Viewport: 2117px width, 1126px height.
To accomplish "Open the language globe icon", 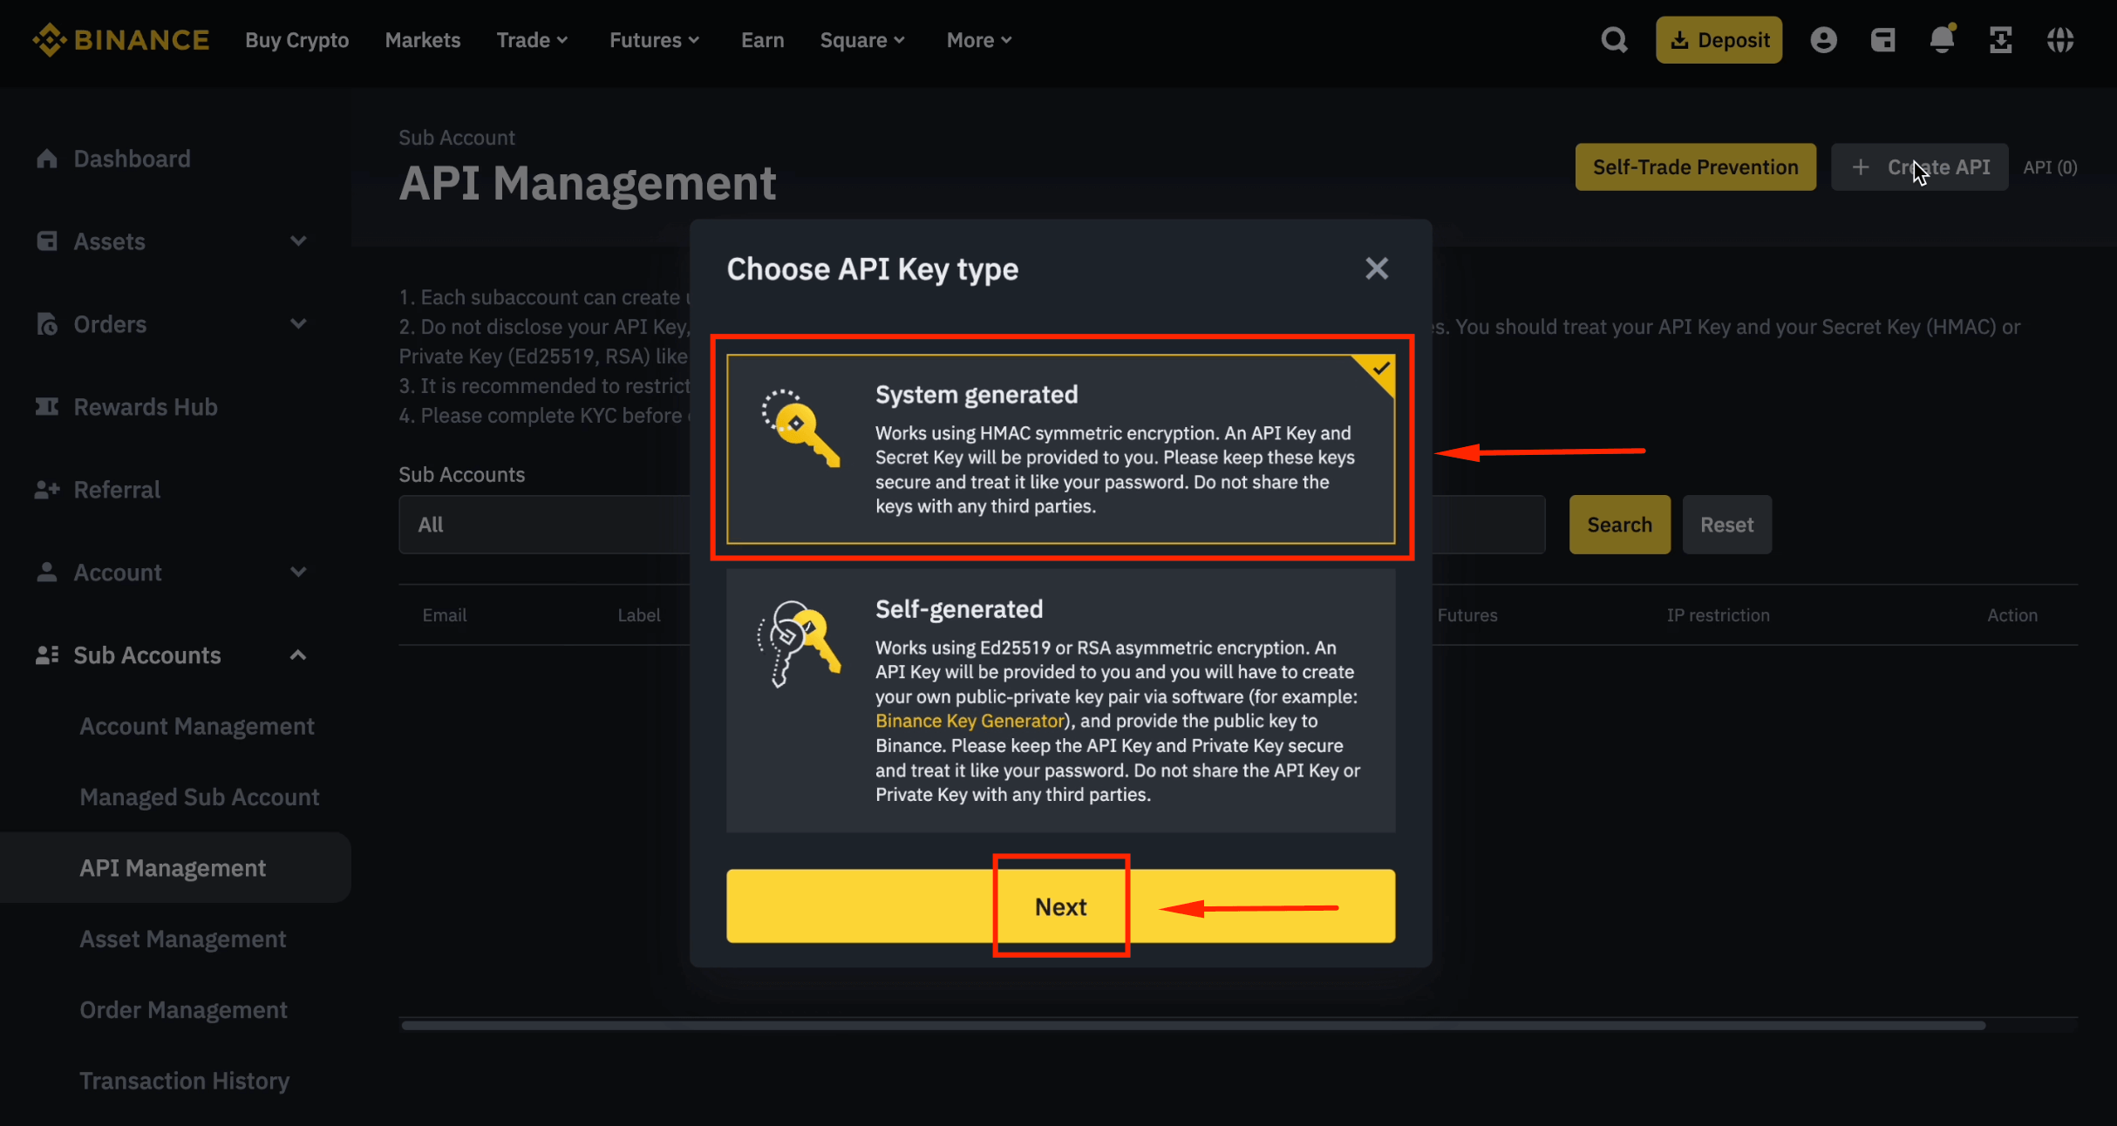I will pos(2060,39).
